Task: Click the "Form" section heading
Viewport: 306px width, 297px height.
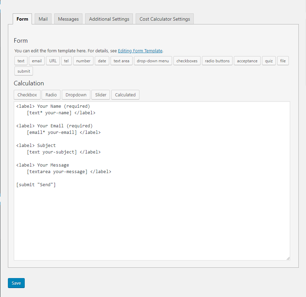Action: pyautogui.click(x=21, y=41)
